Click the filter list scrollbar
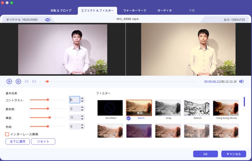 pos(244,102)
